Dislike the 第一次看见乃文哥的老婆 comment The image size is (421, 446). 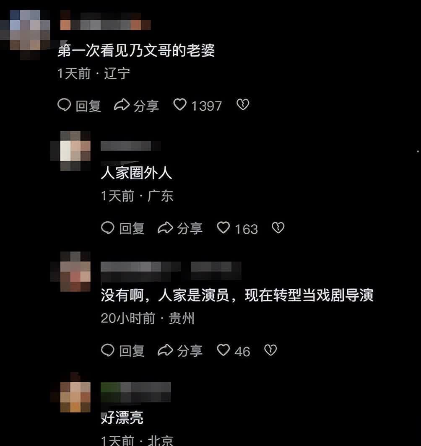point(243,105)
